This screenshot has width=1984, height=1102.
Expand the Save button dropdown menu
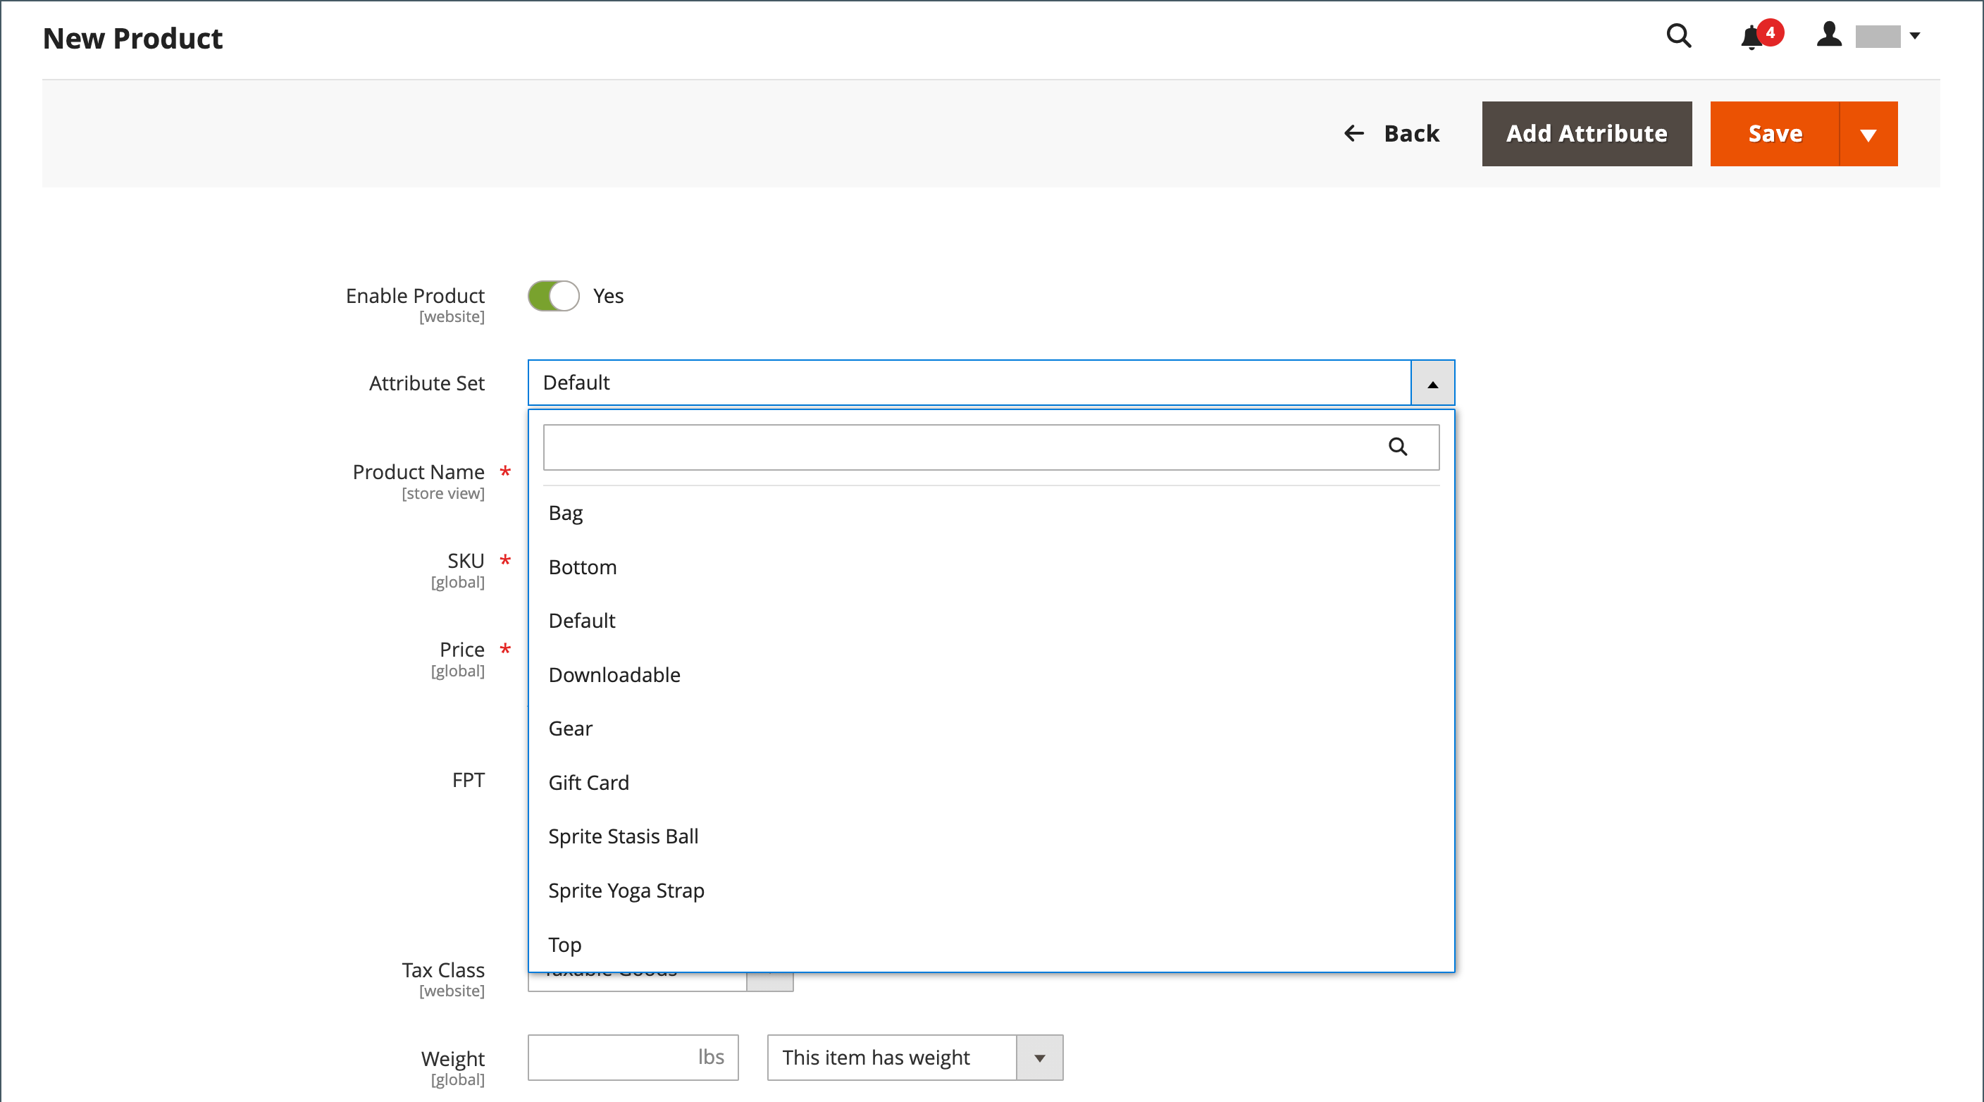1870,132
